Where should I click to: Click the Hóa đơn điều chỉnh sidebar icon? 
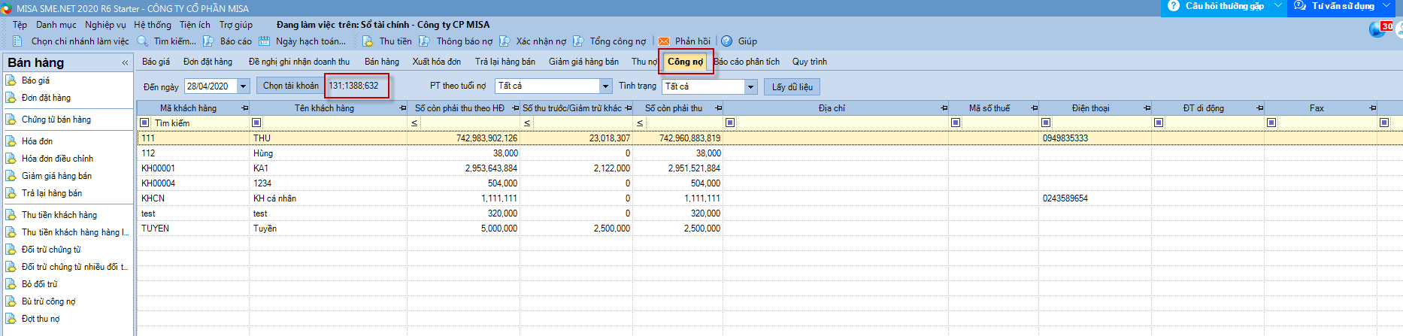click(11, 159)
